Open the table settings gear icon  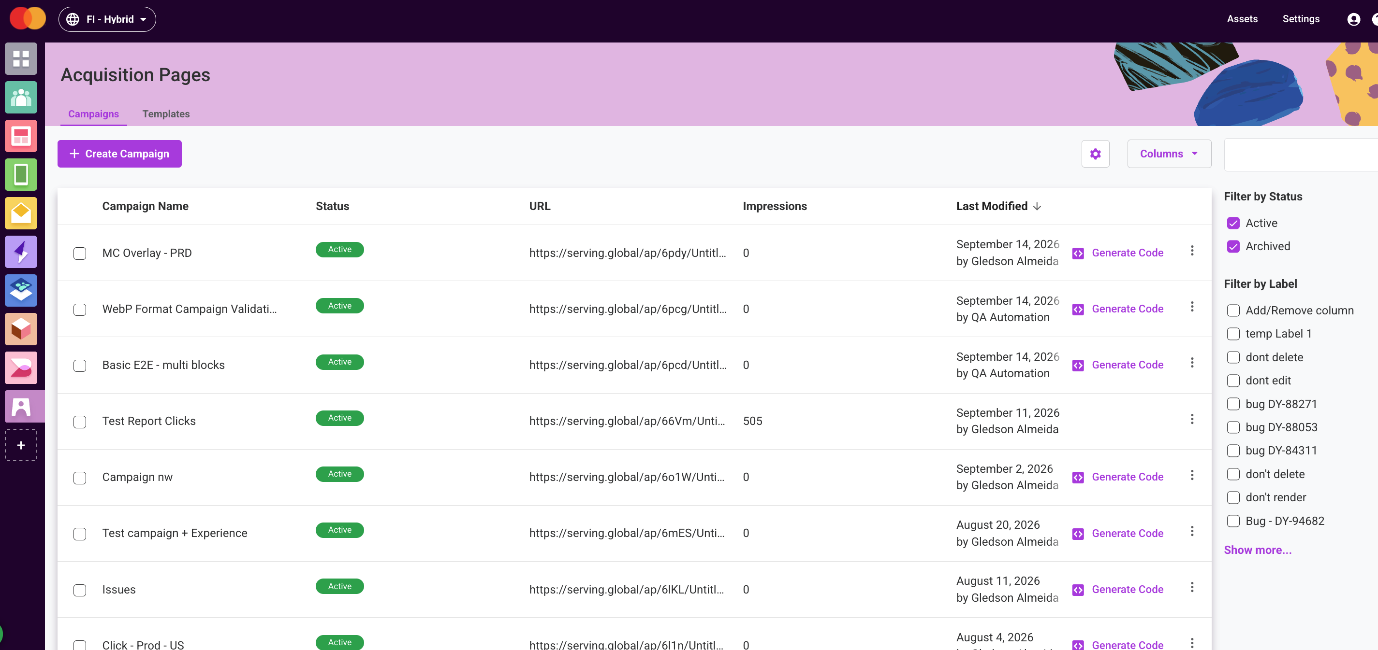click(1095, 154)
